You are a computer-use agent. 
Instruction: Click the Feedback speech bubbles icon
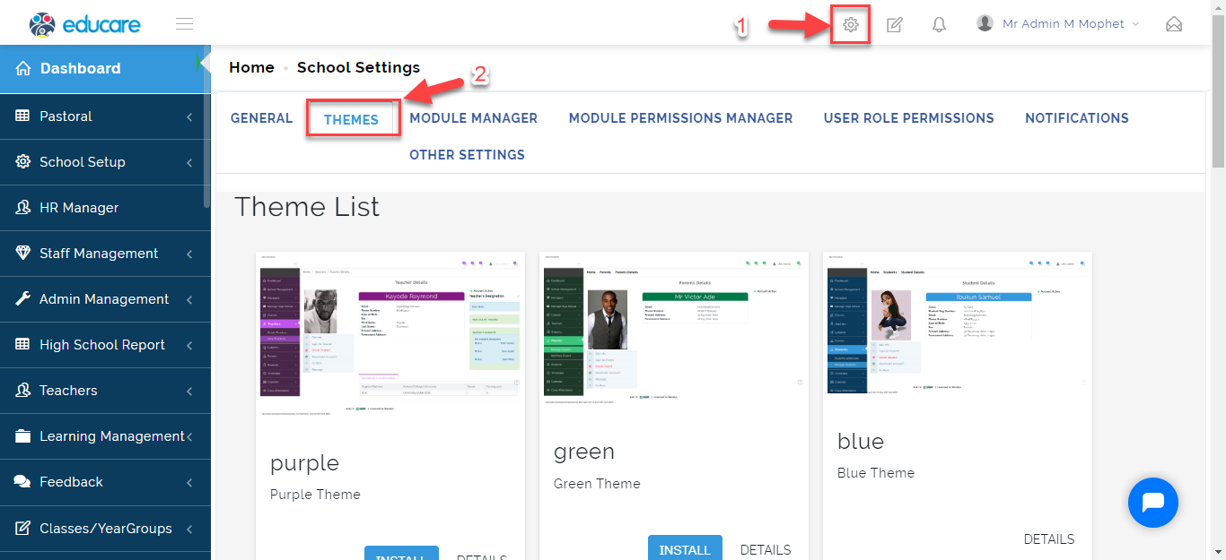tap(23, 482)
